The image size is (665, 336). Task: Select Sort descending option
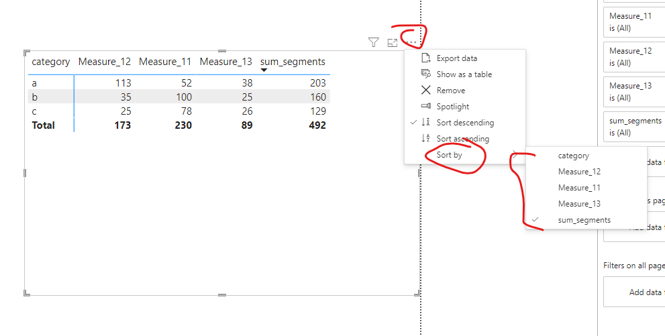(x=465, y=123)
